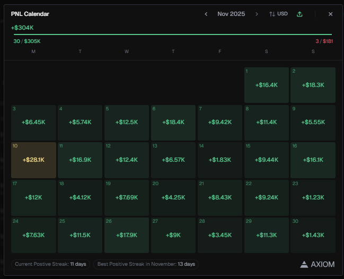Click the 30 / $305K wins summary
Image resolution: width=344 pixels, height=279 pixels.
coord(27,41)
